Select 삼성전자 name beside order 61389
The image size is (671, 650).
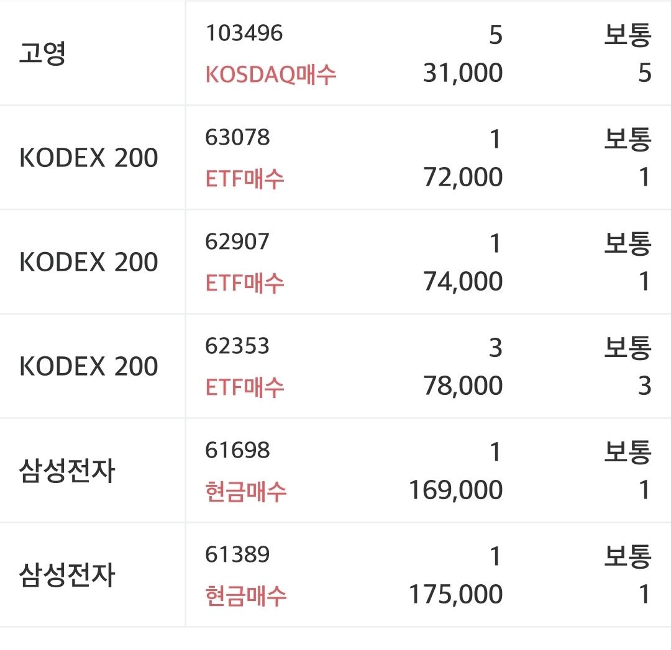coord(67,576)
